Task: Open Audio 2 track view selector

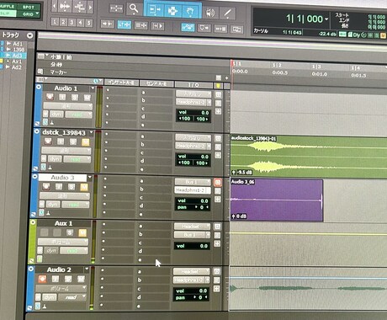Action: click(x=61, y=288)
